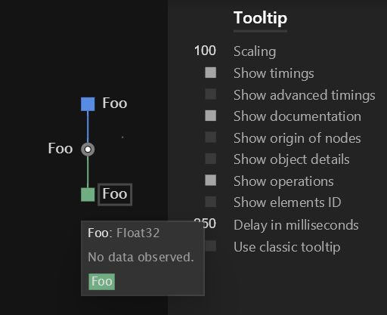Click the Scaling value field showing 100
The height and width of the screenshot is (315, 387).
(205, 51)
